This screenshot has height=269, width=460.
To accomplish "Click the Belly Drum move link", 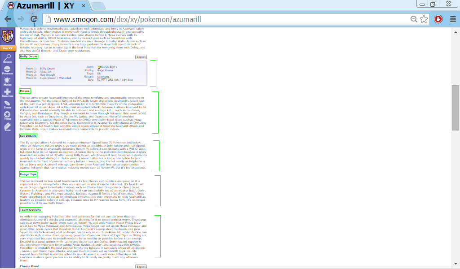I will (47, 69).
